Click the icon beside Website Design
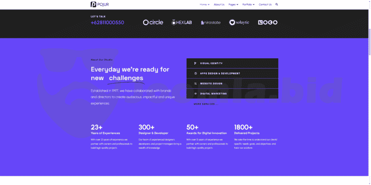Screen dimensions: 371x185 point(195,83)
